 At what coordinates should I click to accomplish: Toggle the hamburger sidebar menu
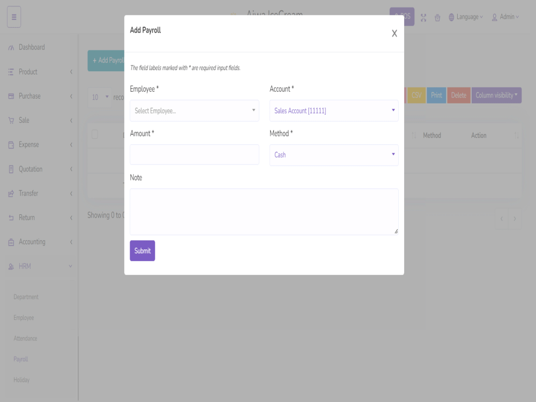pos(14,17)
